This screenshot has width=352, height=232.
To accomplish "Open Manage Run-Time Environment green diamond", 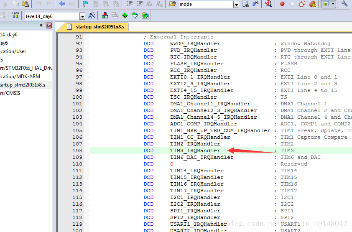I will tap(125, 15).
